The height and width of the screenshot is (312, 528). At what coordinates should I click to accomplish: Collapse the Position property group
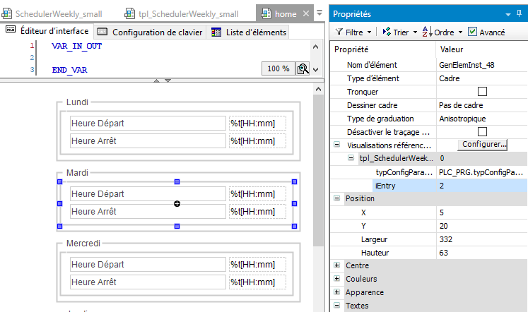coord(336,199)
